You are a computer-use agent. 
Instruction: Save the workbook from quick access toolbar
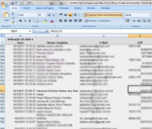12,3
